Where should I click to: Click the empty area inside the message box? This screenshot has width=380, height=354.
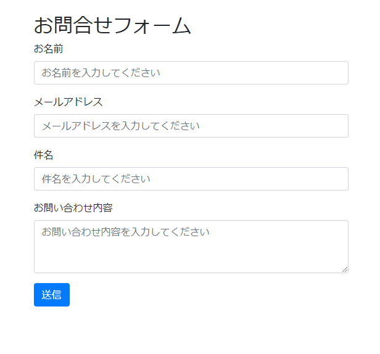click(x=247, y=256)
